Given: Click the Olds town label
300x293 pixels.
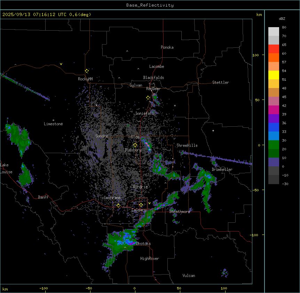Looking at the screenshot, I should 135,137.
